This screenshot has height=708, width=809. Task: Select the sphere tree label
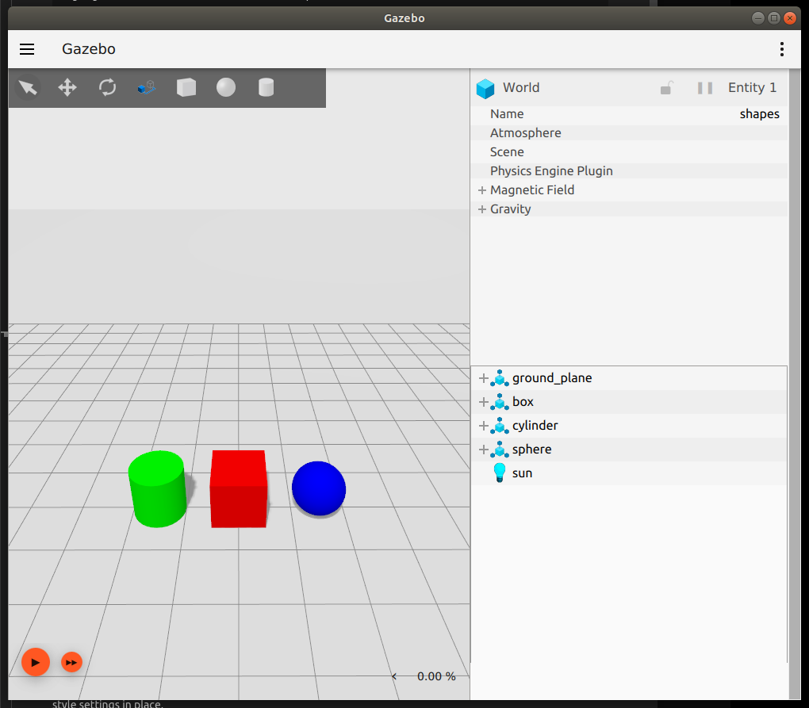pos(531,449)
